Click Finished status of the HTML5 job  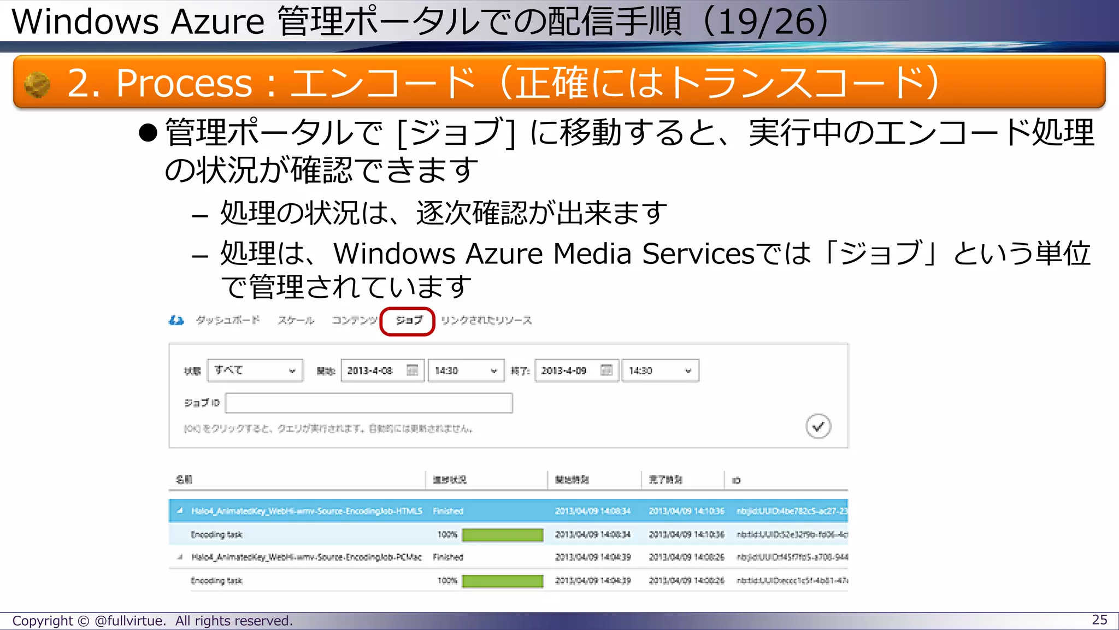(448, 511)
